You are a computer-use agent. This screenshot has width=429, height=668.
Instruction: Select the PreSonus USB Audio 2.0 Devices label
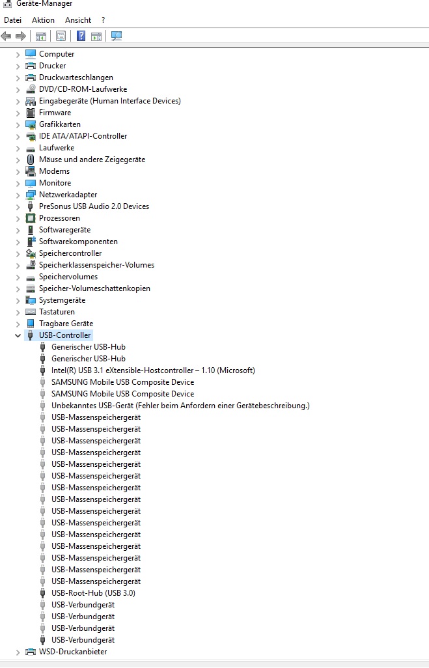pyautogui.click(x=94, y=206)
